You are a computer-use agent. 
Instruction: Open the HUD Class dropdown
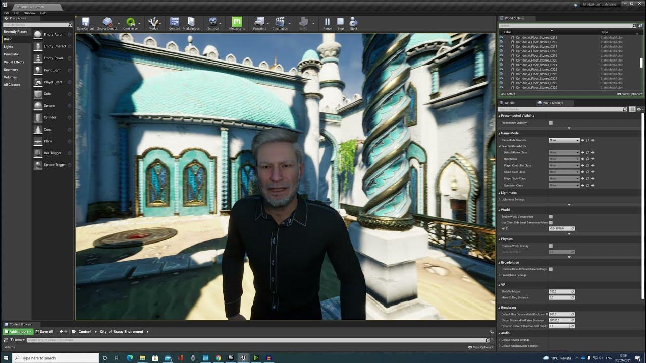click(564, 159)
